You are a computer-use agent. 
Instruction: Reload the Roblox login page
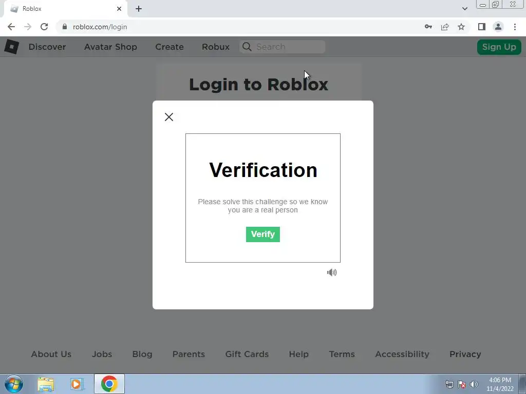pyautogui.click(x=44, y=27)
